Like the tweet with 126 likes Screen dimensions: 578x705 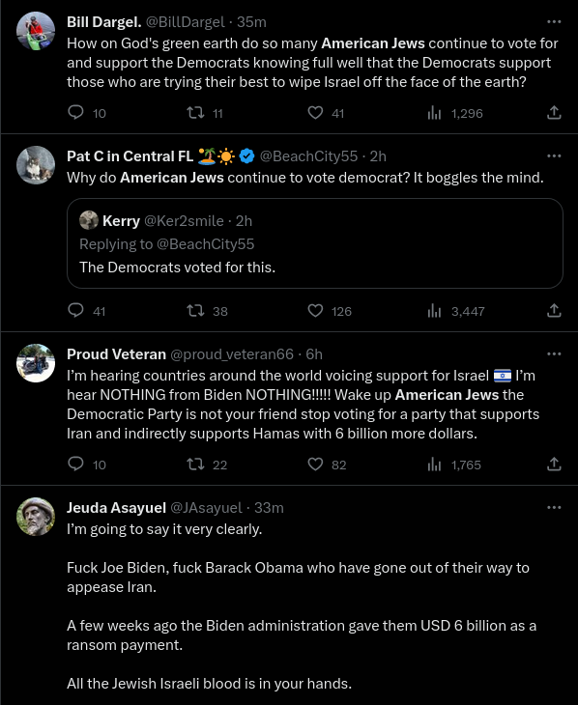tap(315, 310)
